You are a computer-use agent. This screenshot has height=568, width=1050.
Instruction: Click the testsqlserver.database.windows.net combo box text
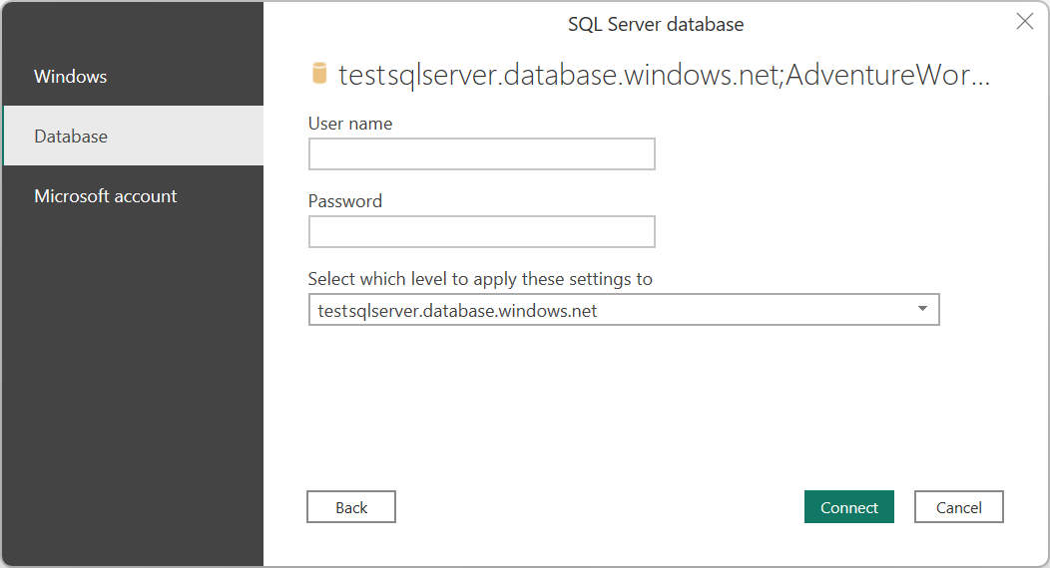coord(457,311)
